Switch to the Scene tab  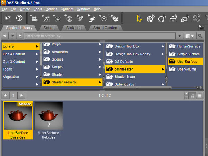(x=49, y=28)
